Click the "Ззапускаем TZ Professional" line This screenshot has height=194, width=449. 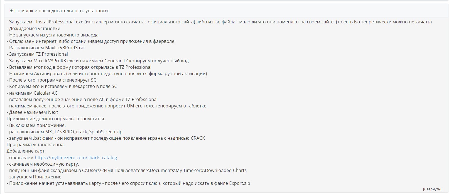click(38, 54)
